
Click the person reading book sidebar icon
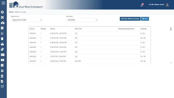(2, 44)
